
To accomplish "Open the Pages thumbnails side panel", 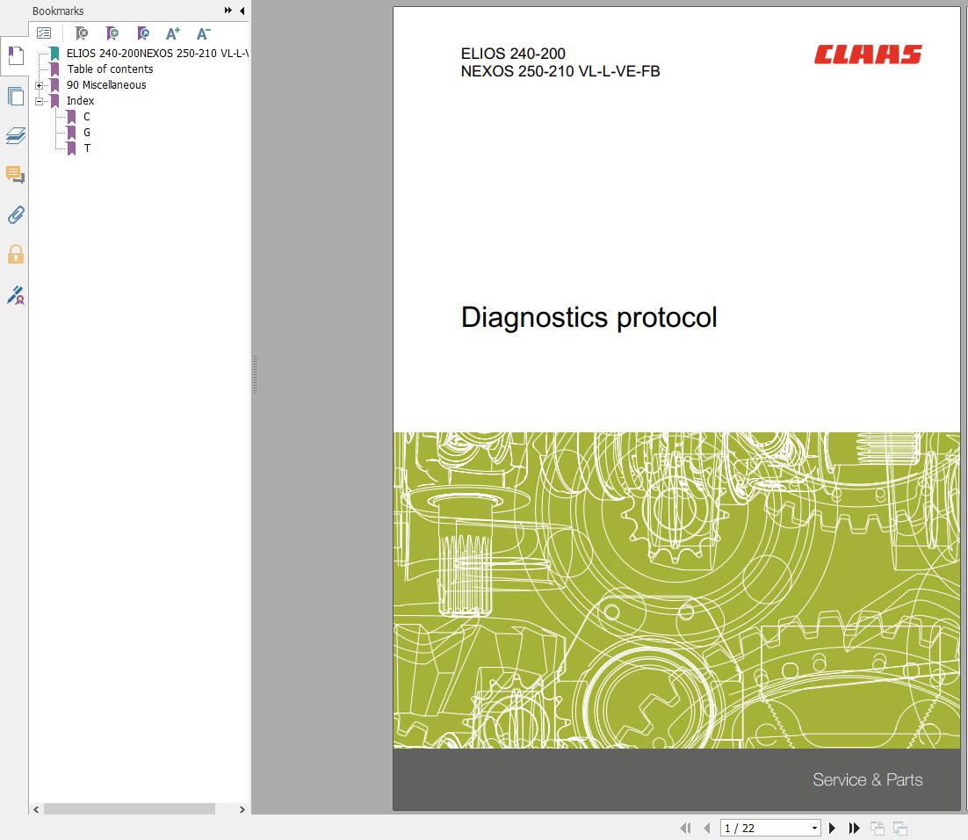I will (14, 96).
